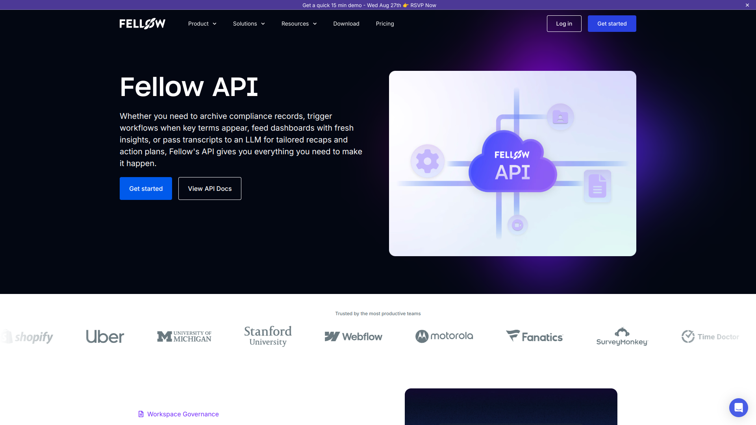756x425 pixels.
Task: Expand the Resources navigation menu
Action: [299, 24]
